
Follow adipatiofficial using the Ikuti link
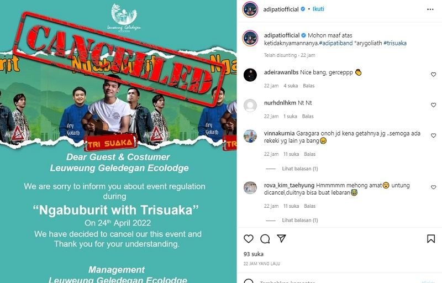pos(318,9)
